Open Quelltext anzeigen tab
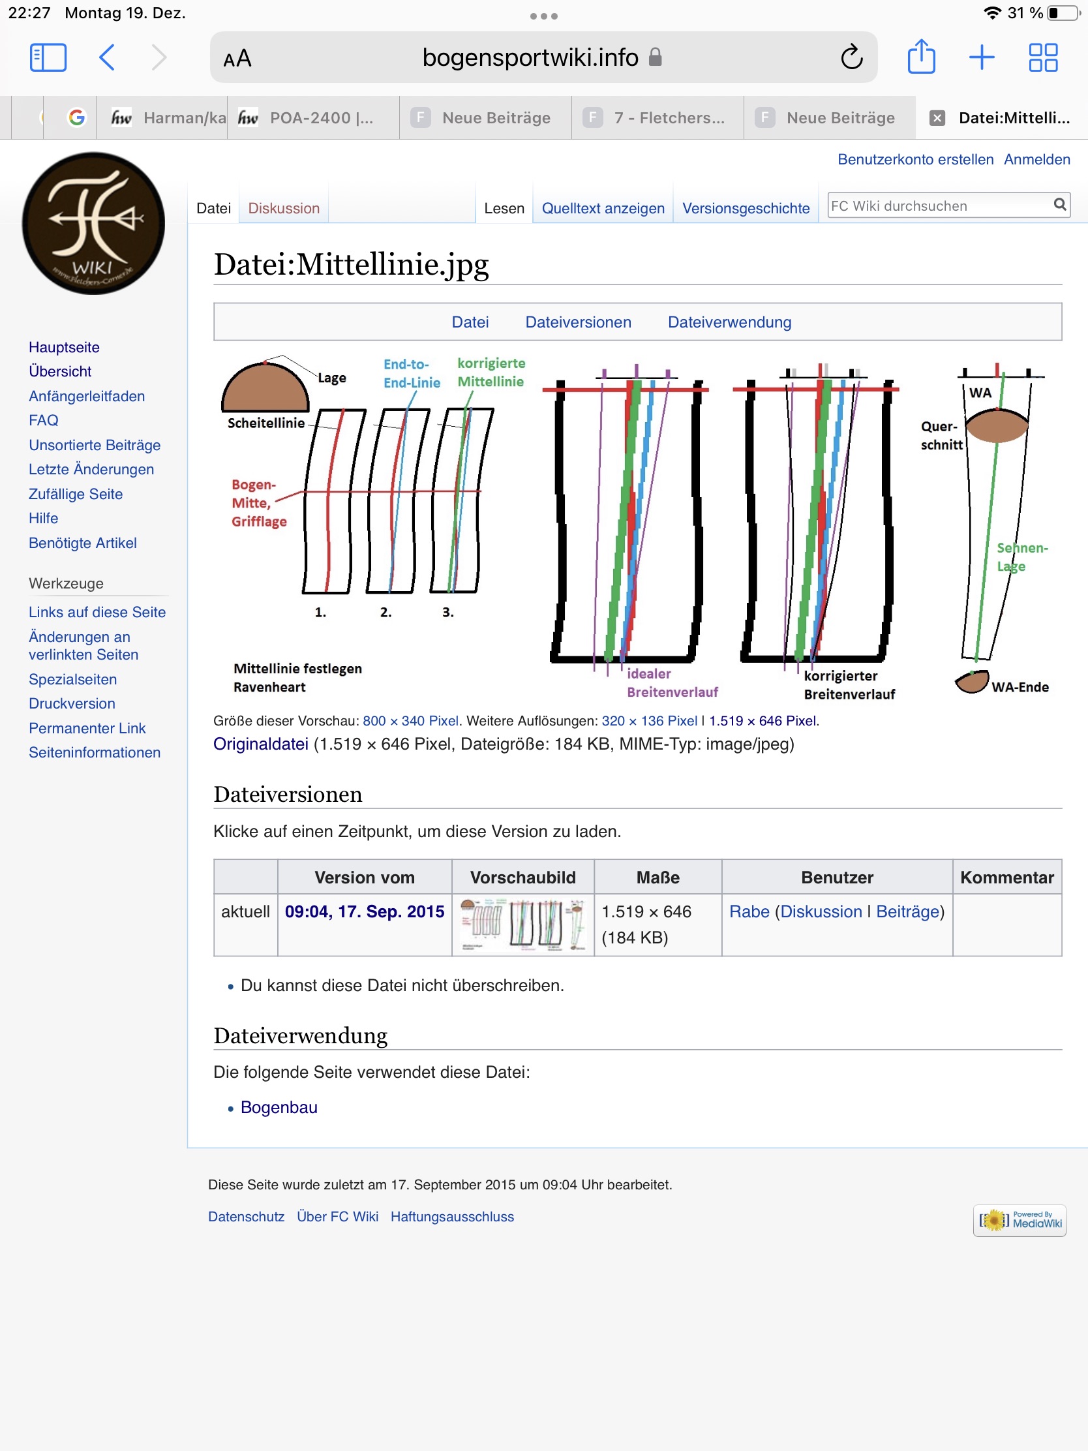1088x1451 pixels. click(x=603, y=209)
